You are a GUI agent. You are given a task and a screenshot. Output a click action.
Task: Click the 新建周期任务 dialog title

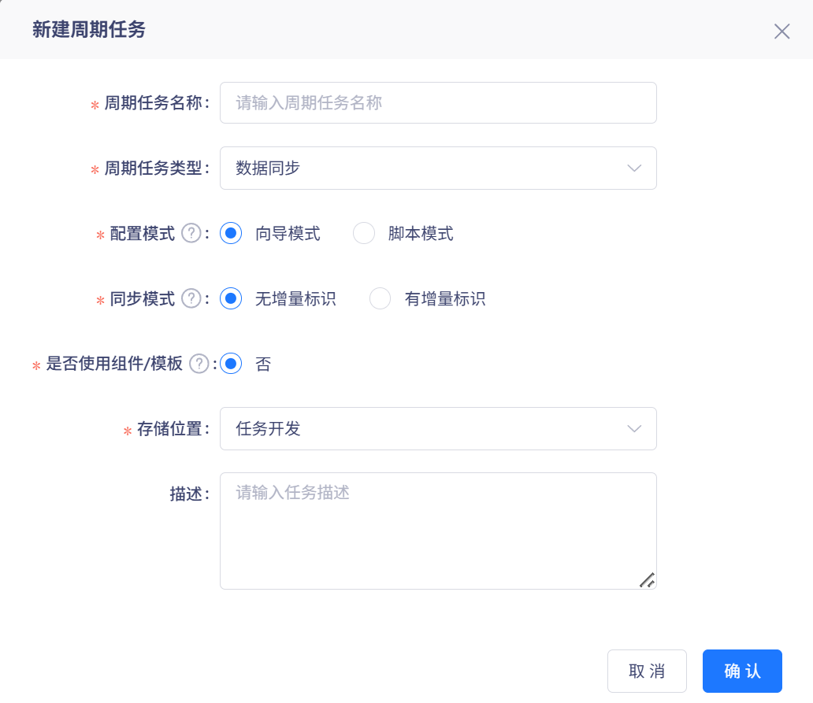[x=88, y=30]
